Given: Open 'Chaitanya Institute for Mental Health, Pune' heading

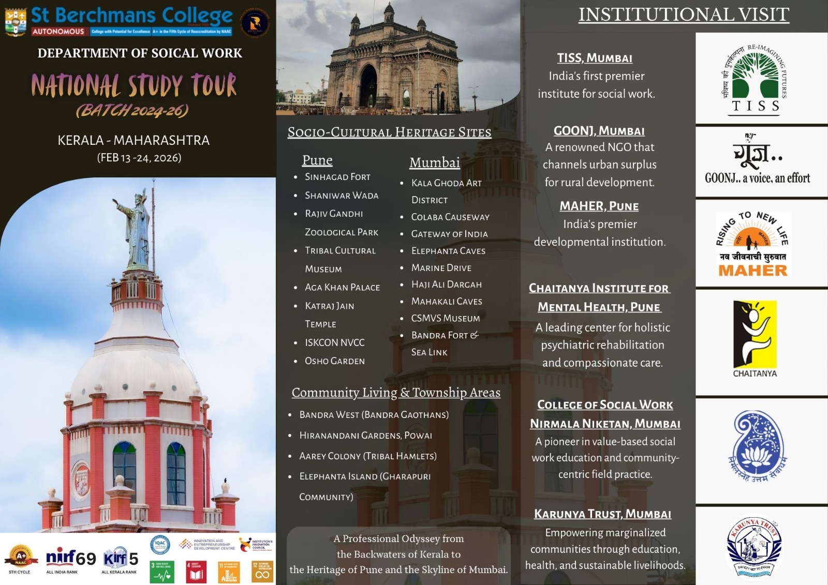Looking at the screenshot, I should [x=599, y=297].
